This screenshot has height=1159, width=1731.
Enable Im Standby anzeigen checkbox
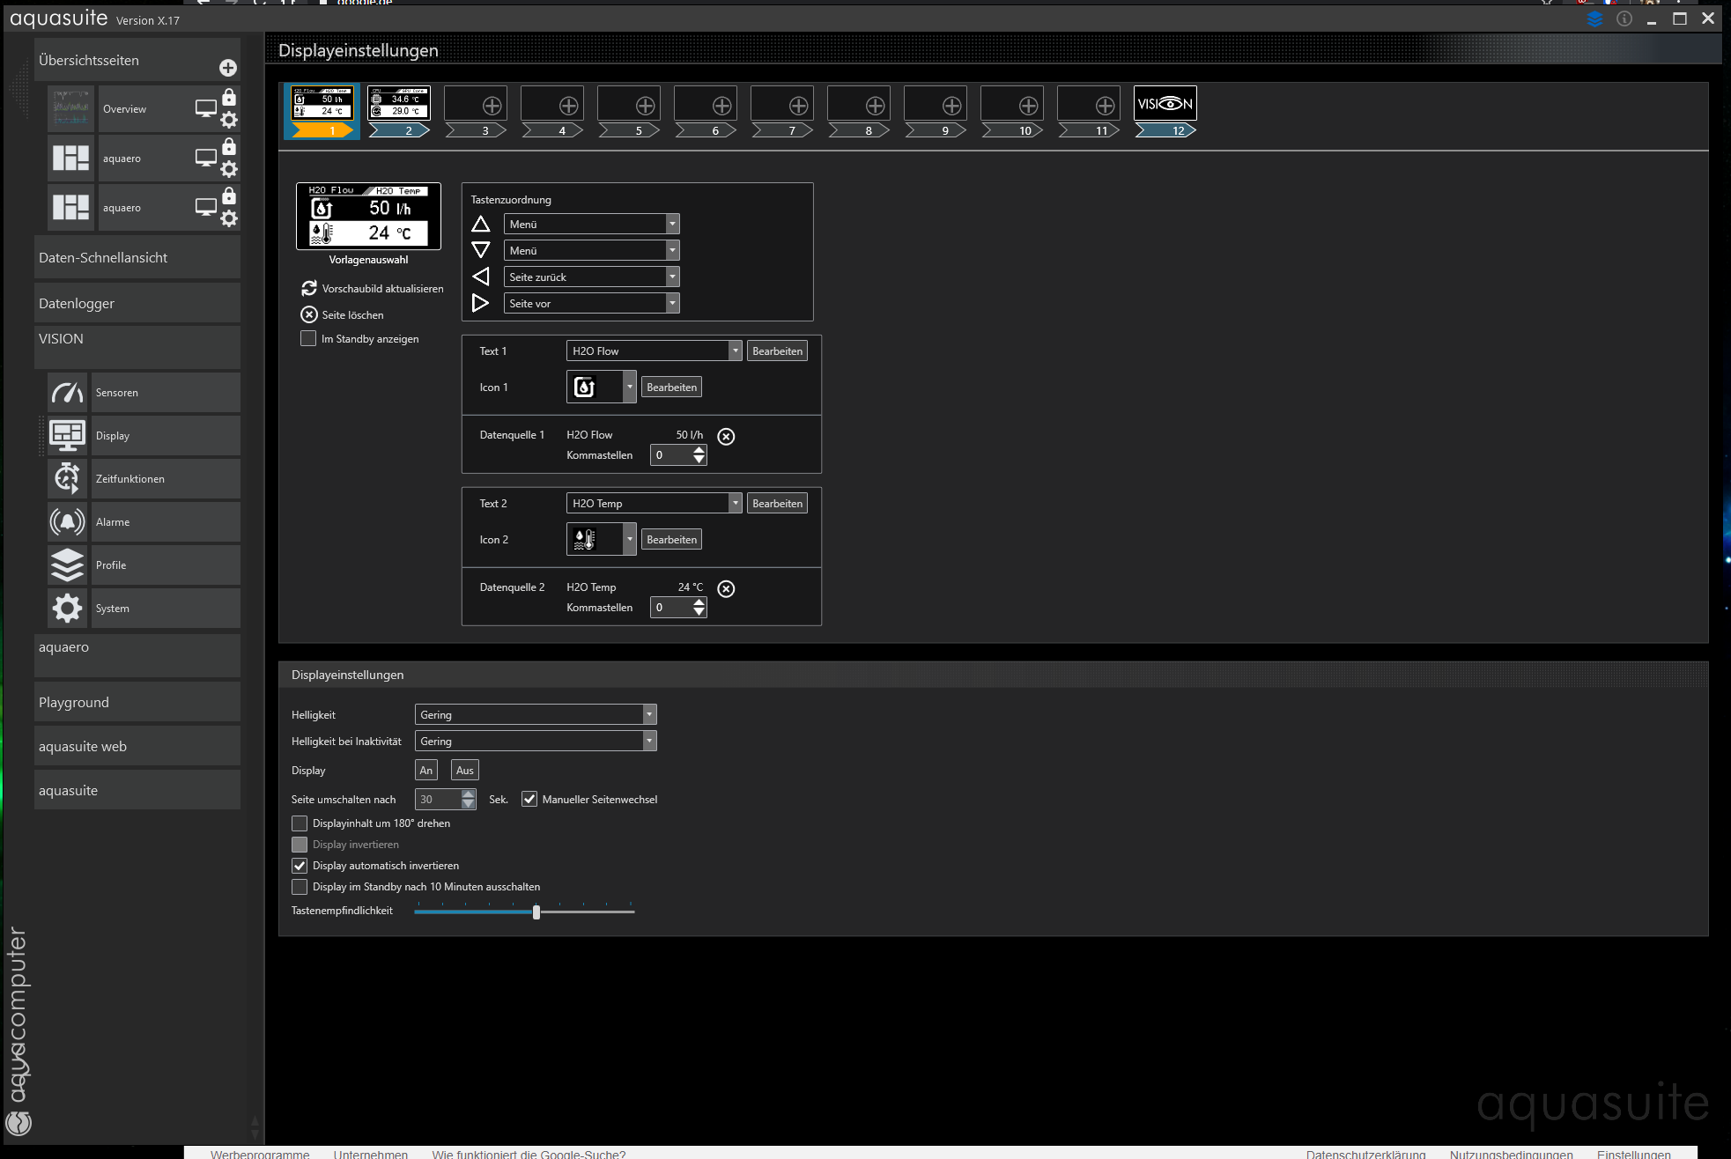[x=308, y=338]
